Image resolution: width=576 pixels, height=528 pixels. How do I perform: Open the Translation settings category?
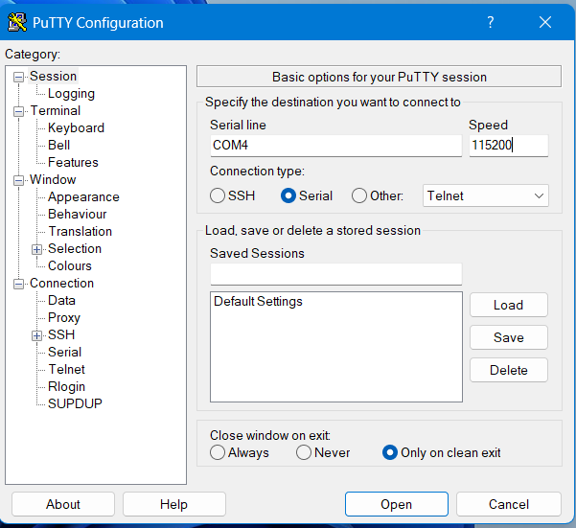(81, 231)
